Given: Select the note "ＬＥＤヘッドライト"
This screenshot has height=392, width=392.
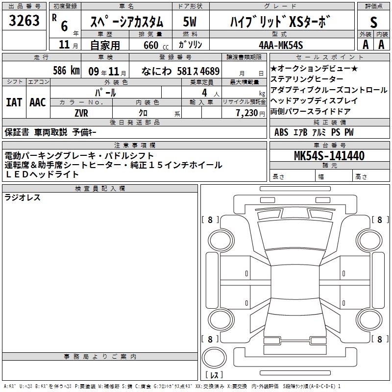Looking at the screenshot, I should 42,174.
